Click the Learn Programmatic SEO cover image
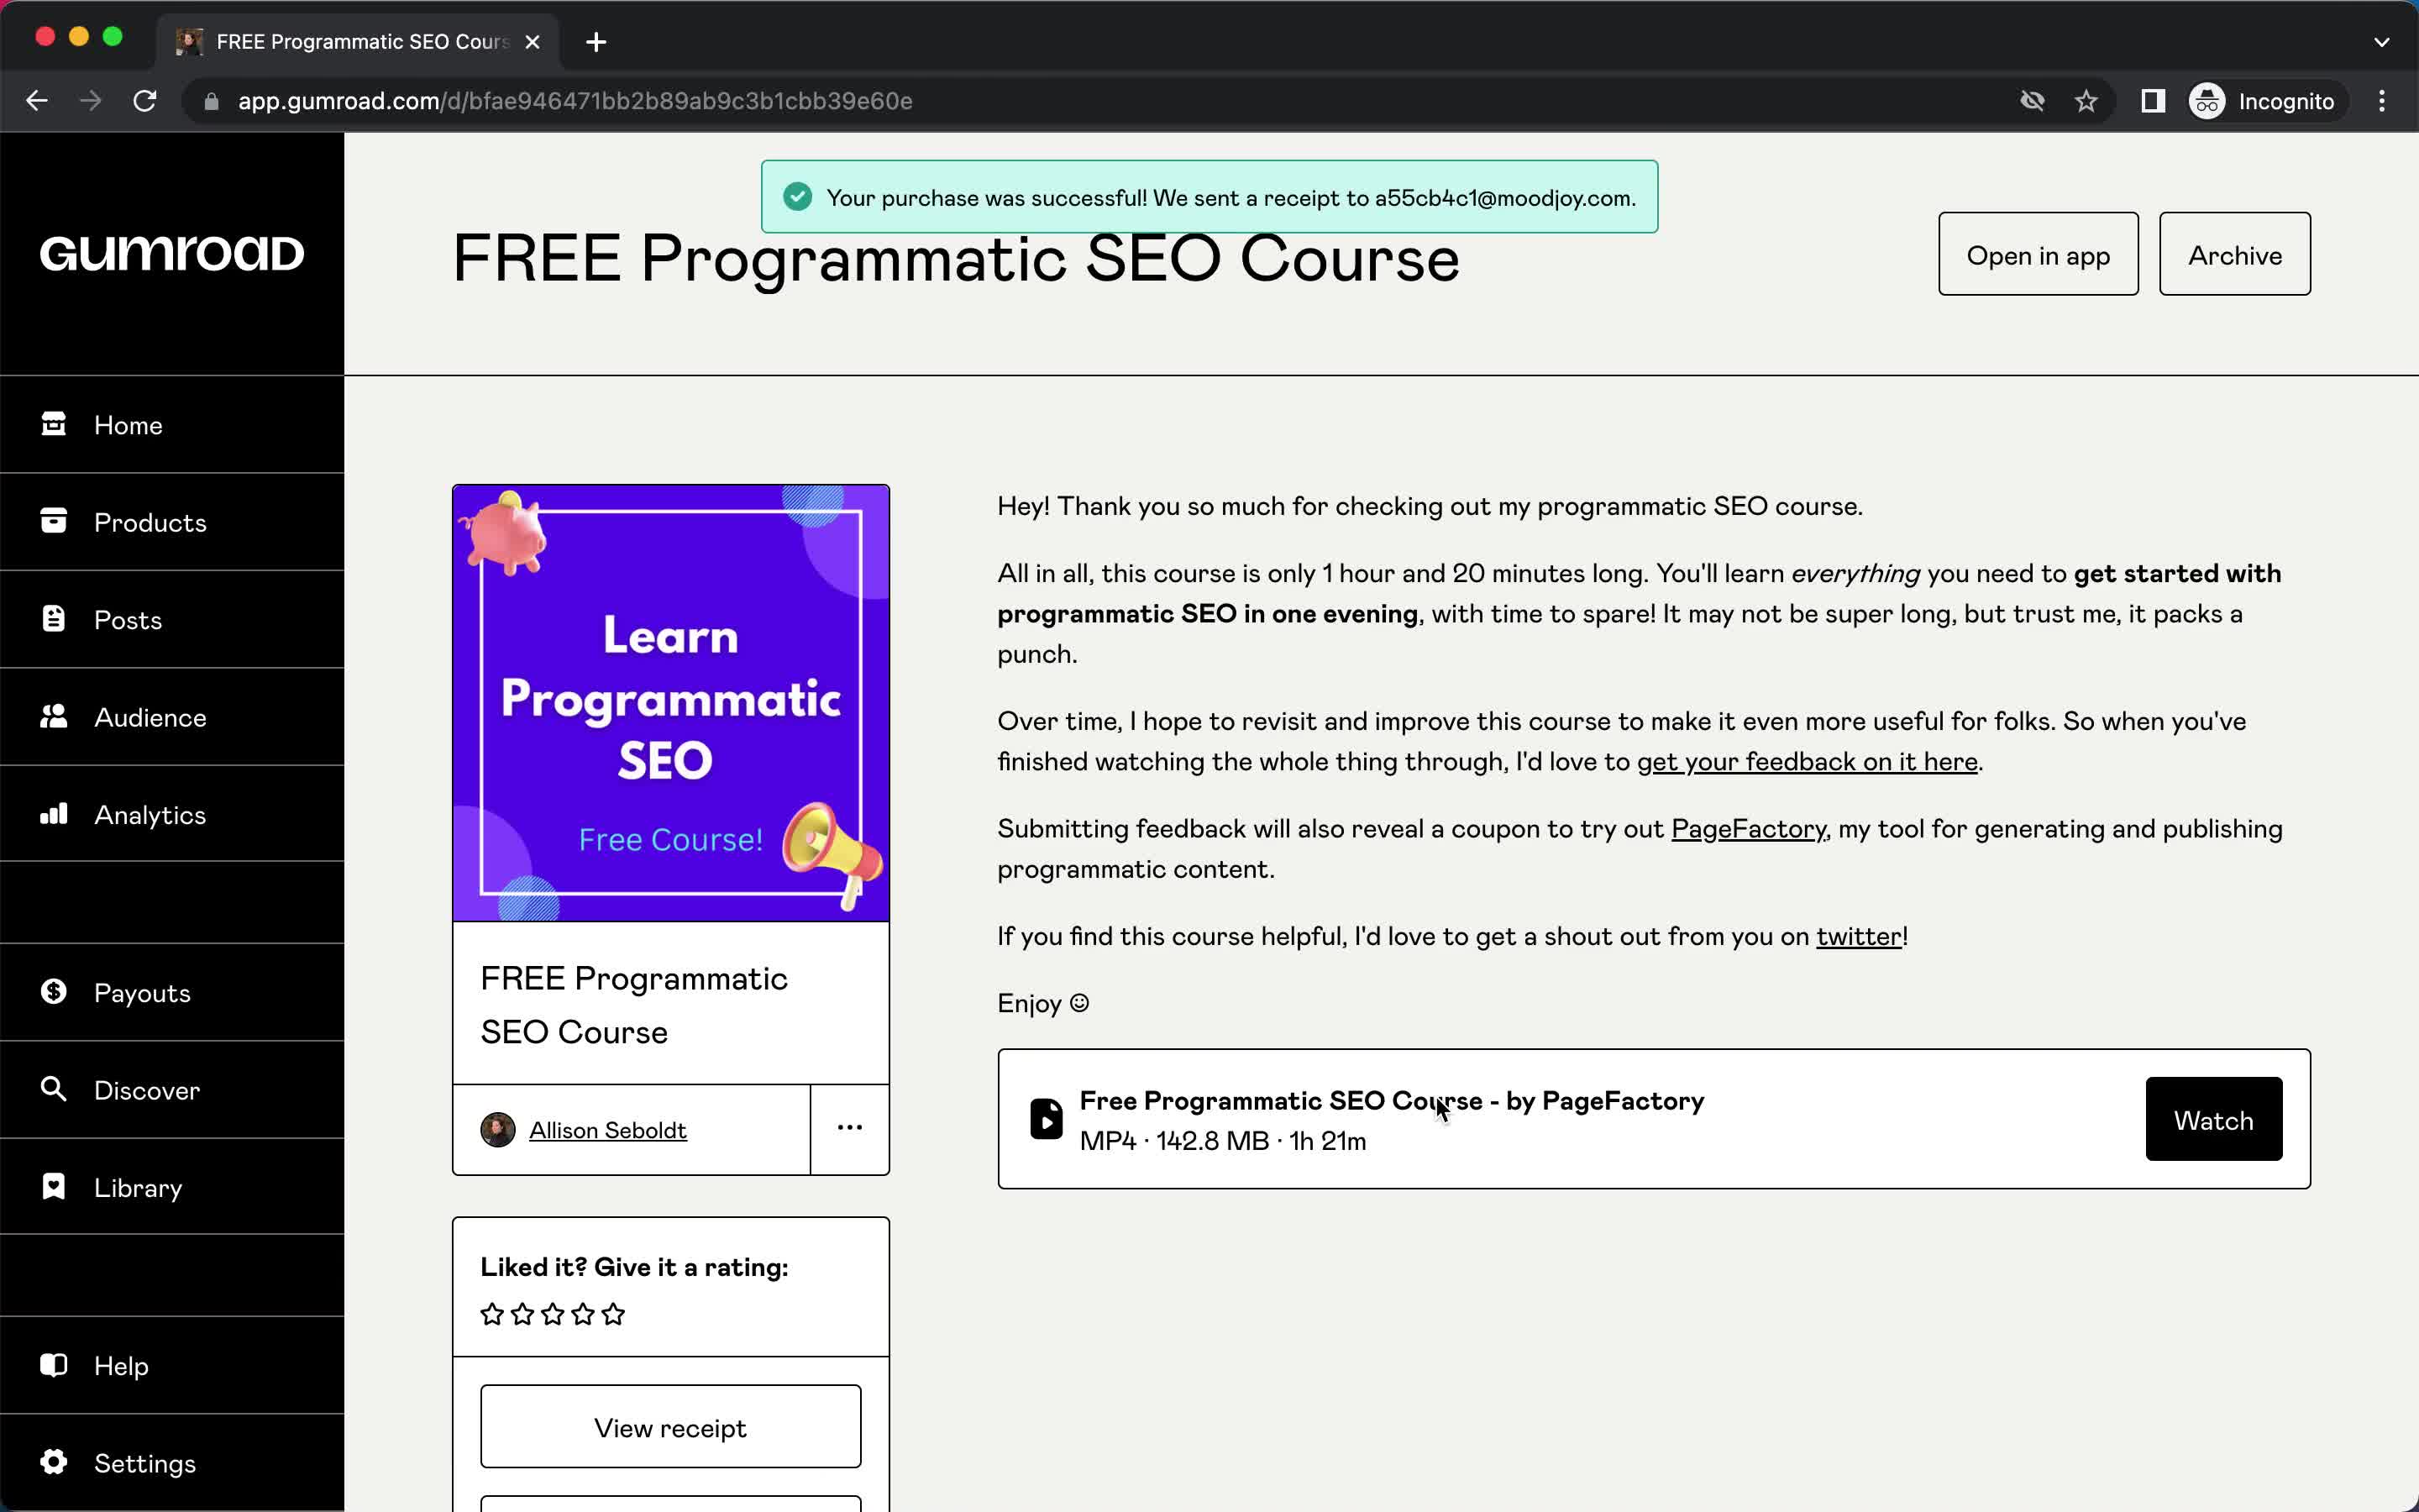This screenshot has height=1512, width=2419. point(671,703)
